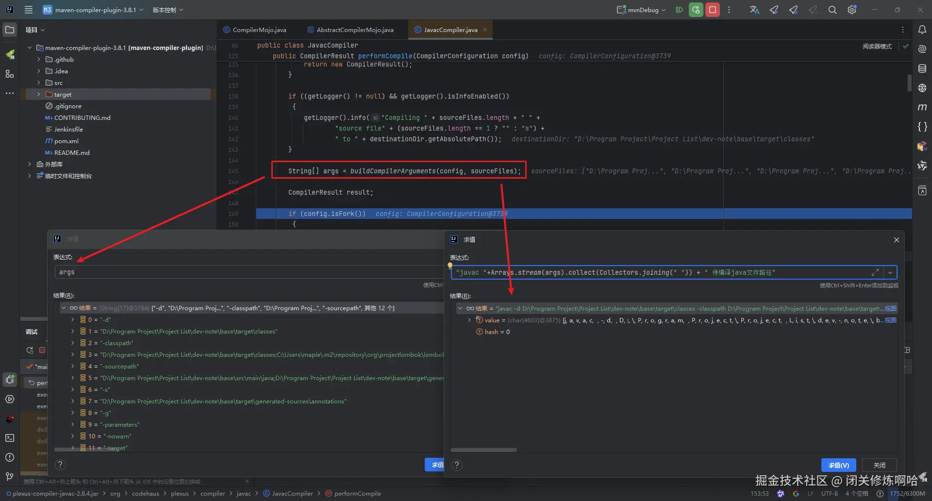Open the Project tool window folder icon
The width and height of the screenshot is (932, 501).
click(10, 30)
